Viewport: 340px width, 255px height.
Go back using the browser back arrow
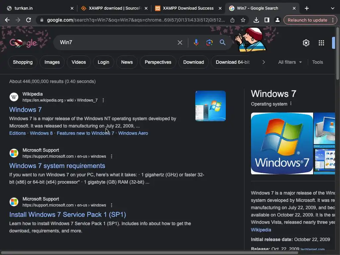(x=7, y=20)
